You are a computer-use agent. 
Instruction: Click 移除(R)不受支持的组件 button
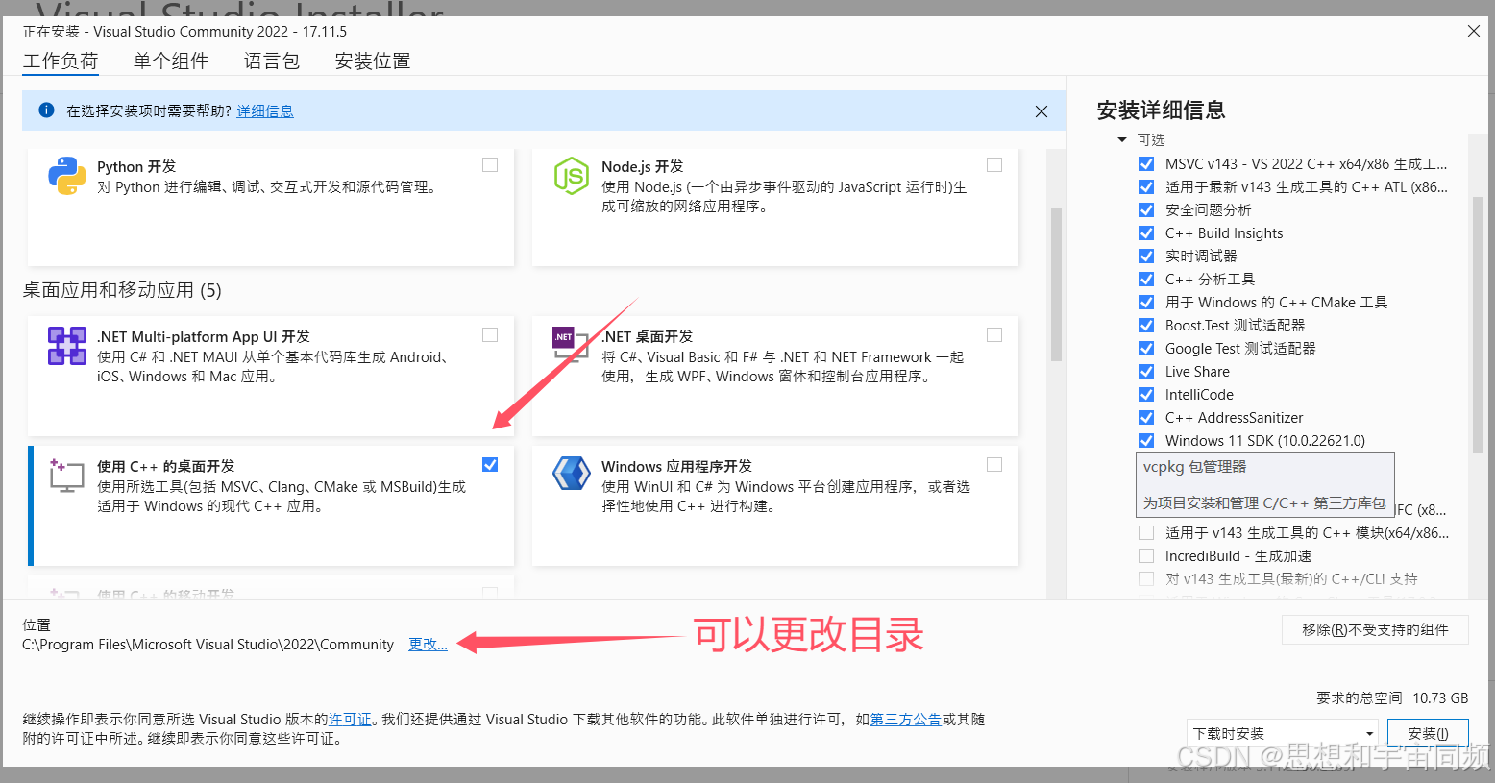[x=1375, y=629]
